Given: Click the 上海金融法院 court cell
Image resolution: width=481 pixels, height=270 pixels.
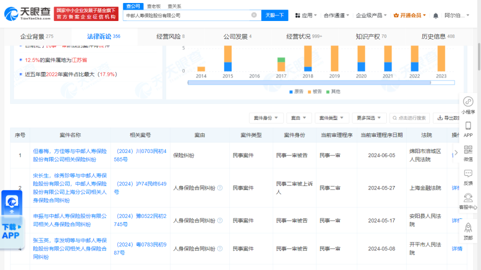Looking at the screenshot, I should point(425,188).
